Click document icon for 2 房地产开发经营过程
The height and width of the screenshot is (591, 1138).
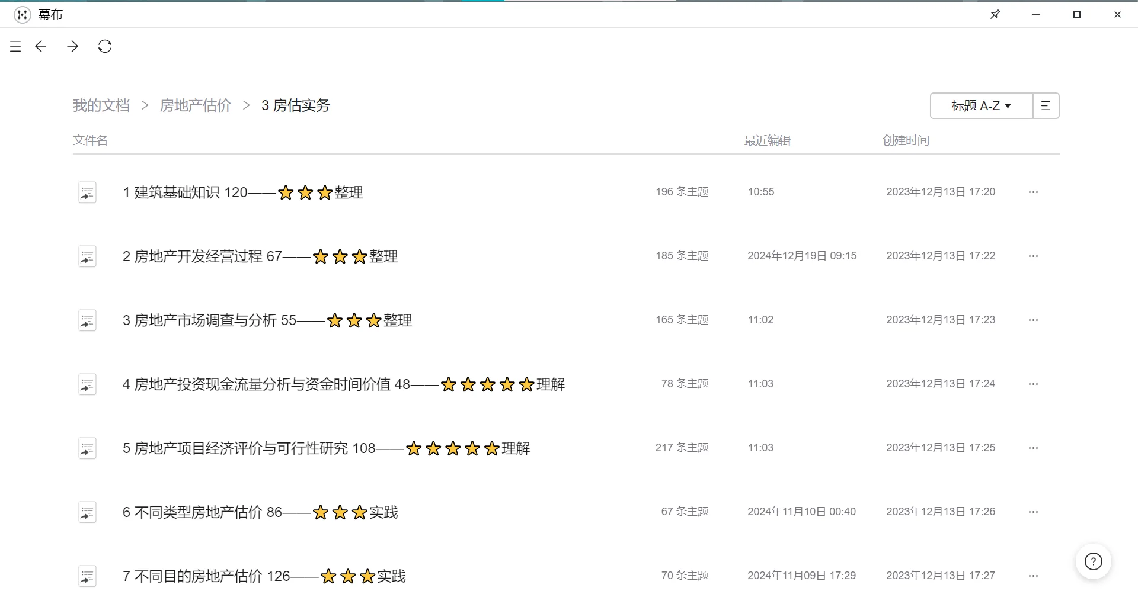pos(87,256)
